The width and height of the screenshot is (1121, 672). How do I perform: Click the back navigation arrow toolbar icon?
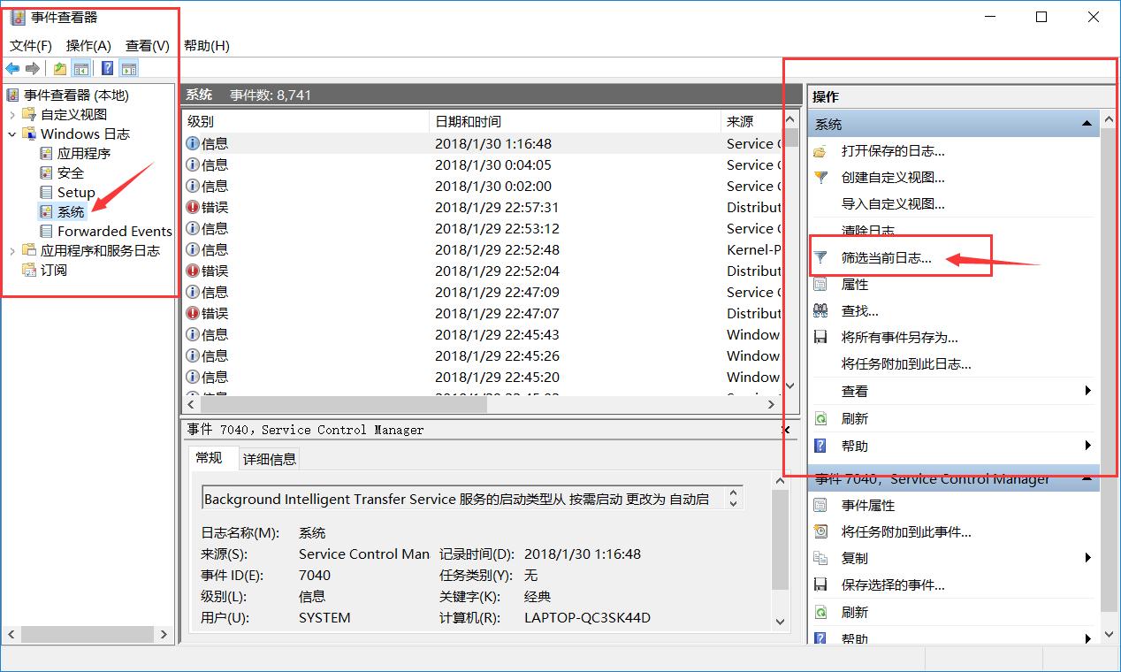12,68
